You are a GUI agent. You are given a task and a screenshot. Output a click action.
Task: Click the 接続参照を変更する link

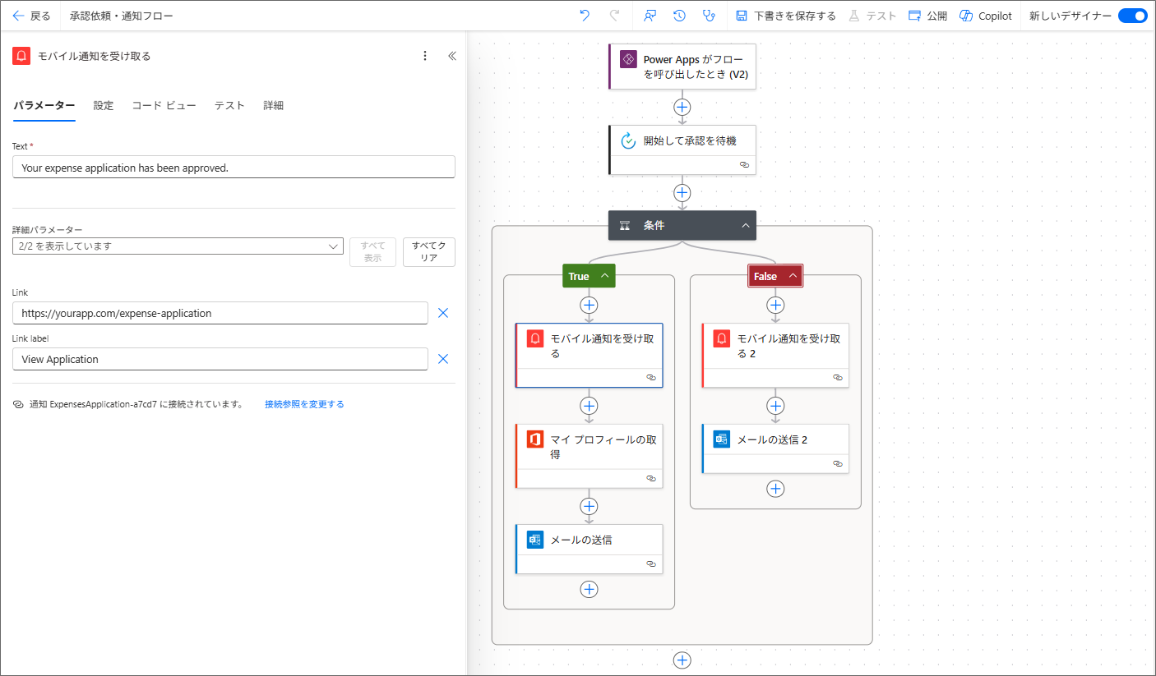coord(304,404)
